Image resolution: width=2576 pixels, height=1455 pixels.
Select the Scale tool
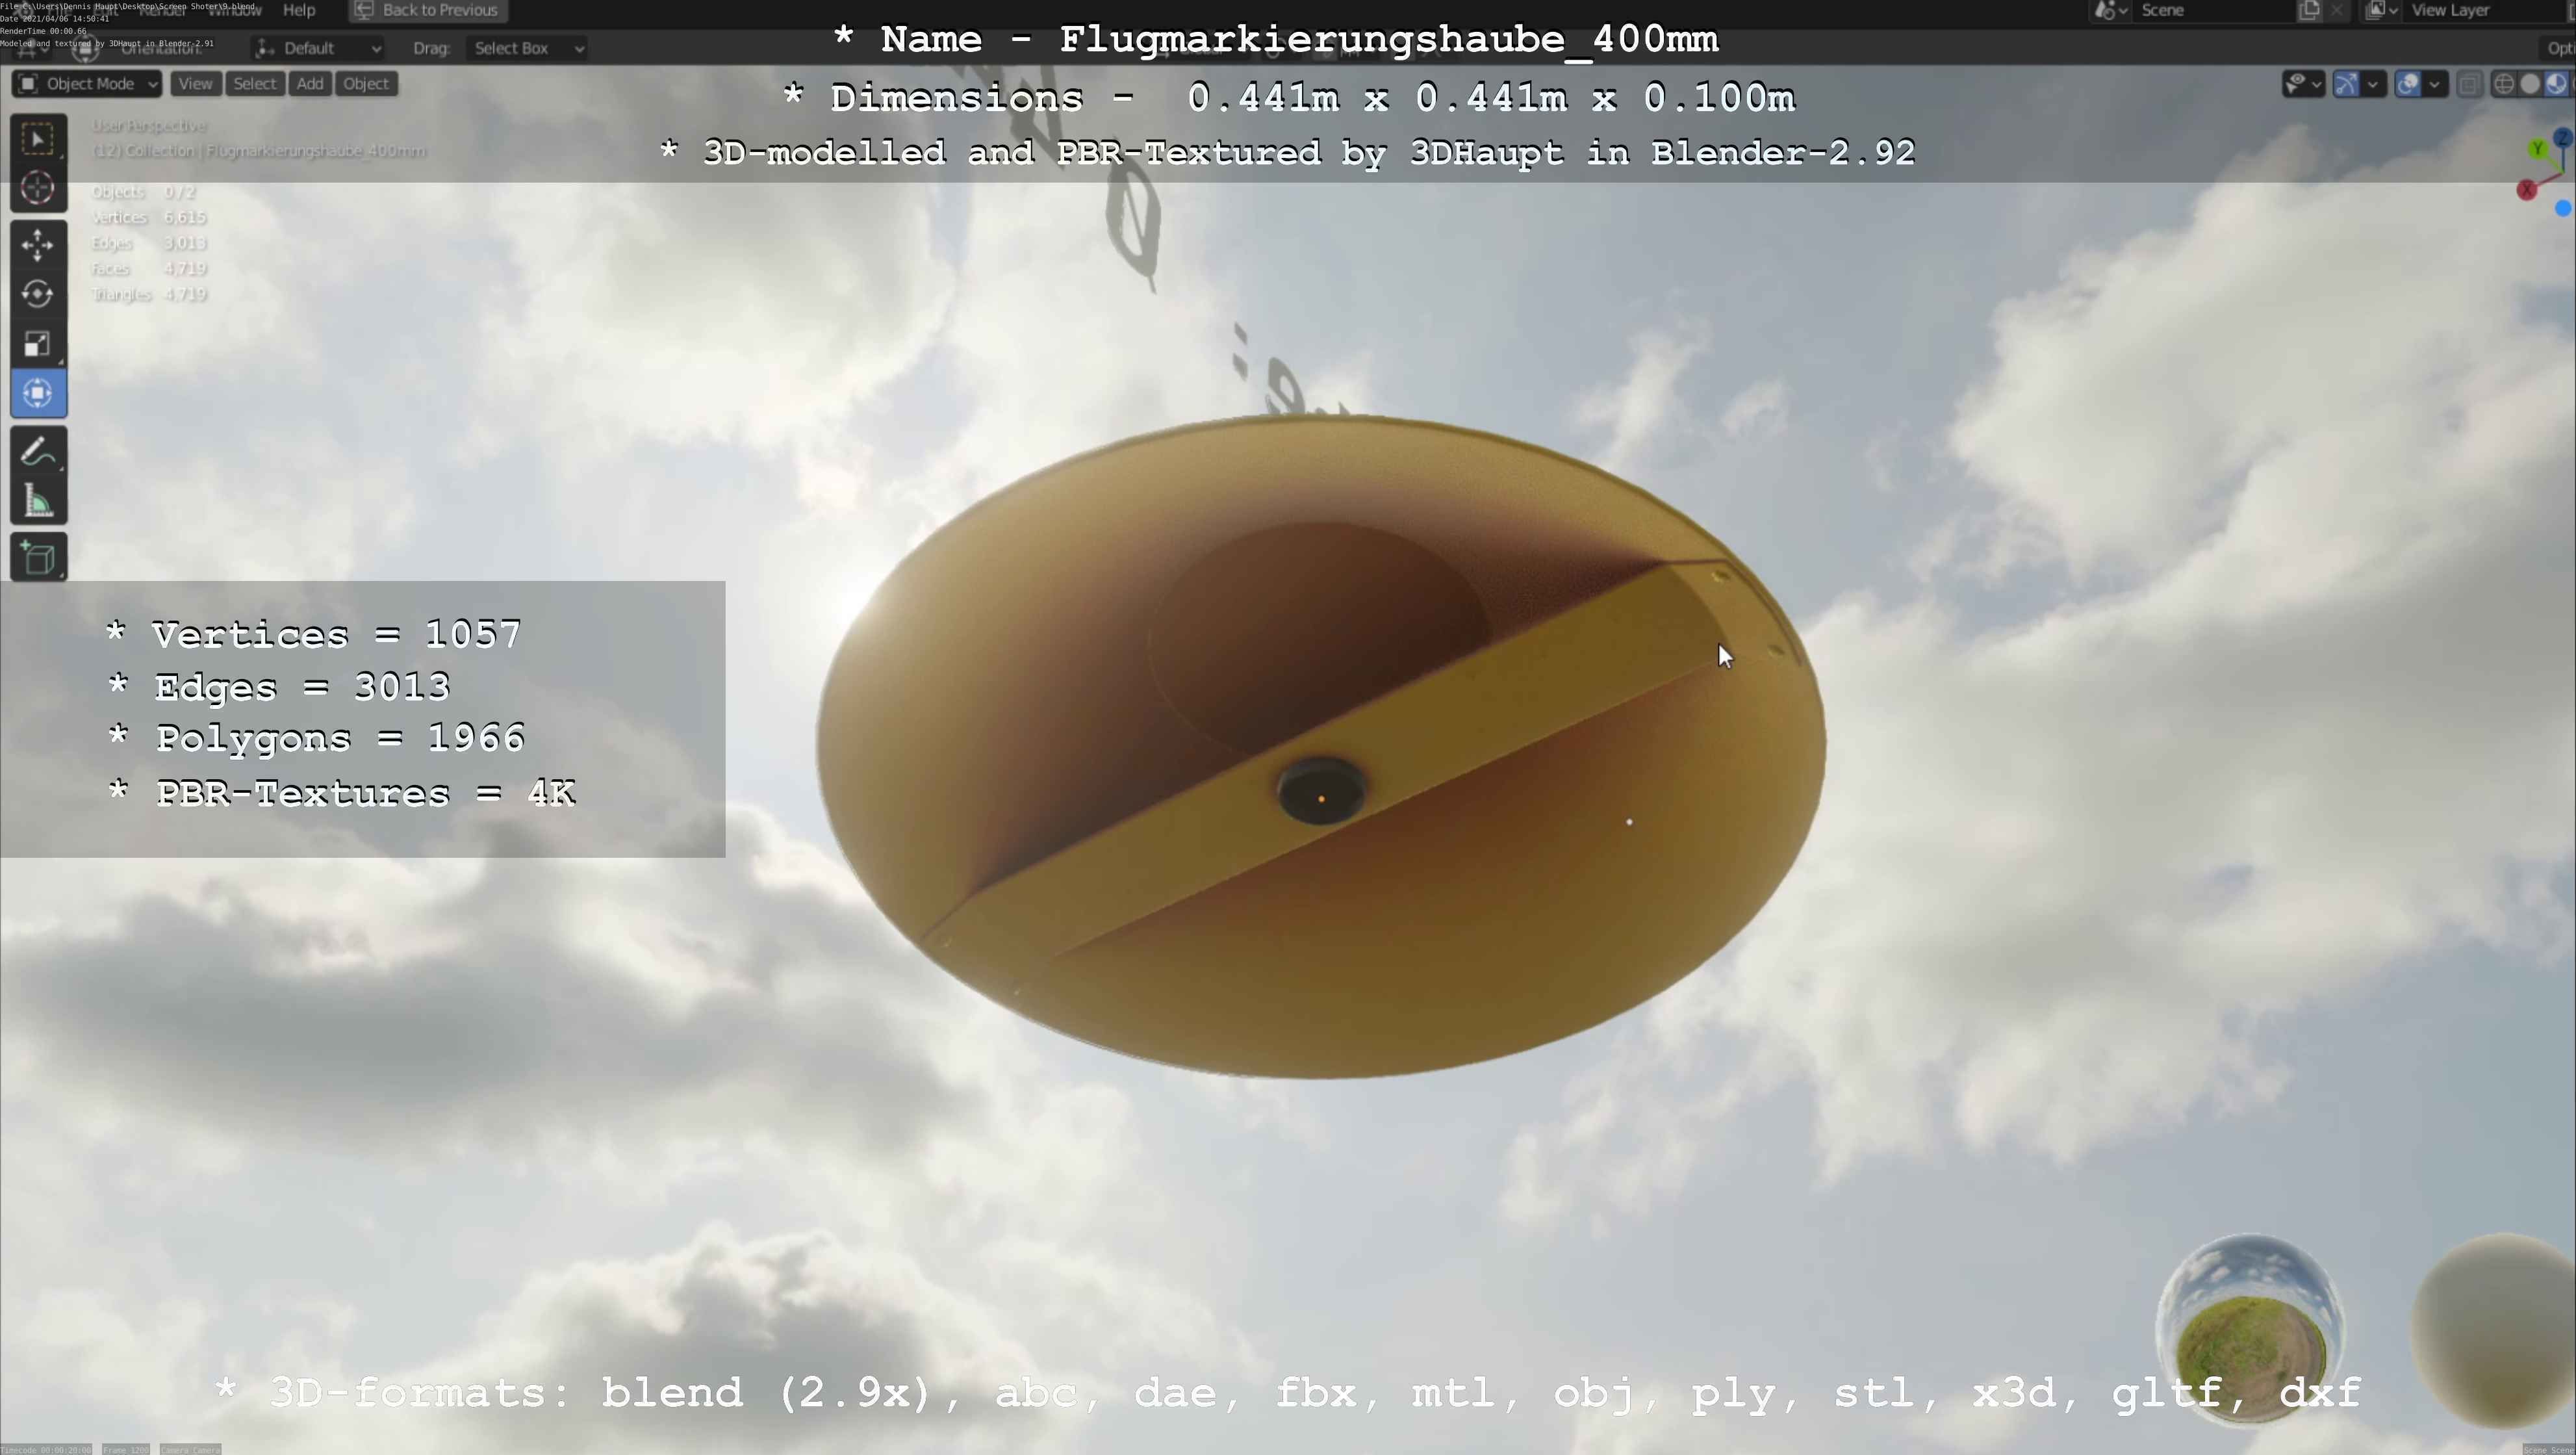[38, 344]
